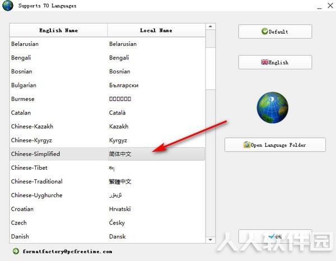Screen dimensions: 336x261
Task: Select the Burmese language row
Action: [x=107, y=99]
